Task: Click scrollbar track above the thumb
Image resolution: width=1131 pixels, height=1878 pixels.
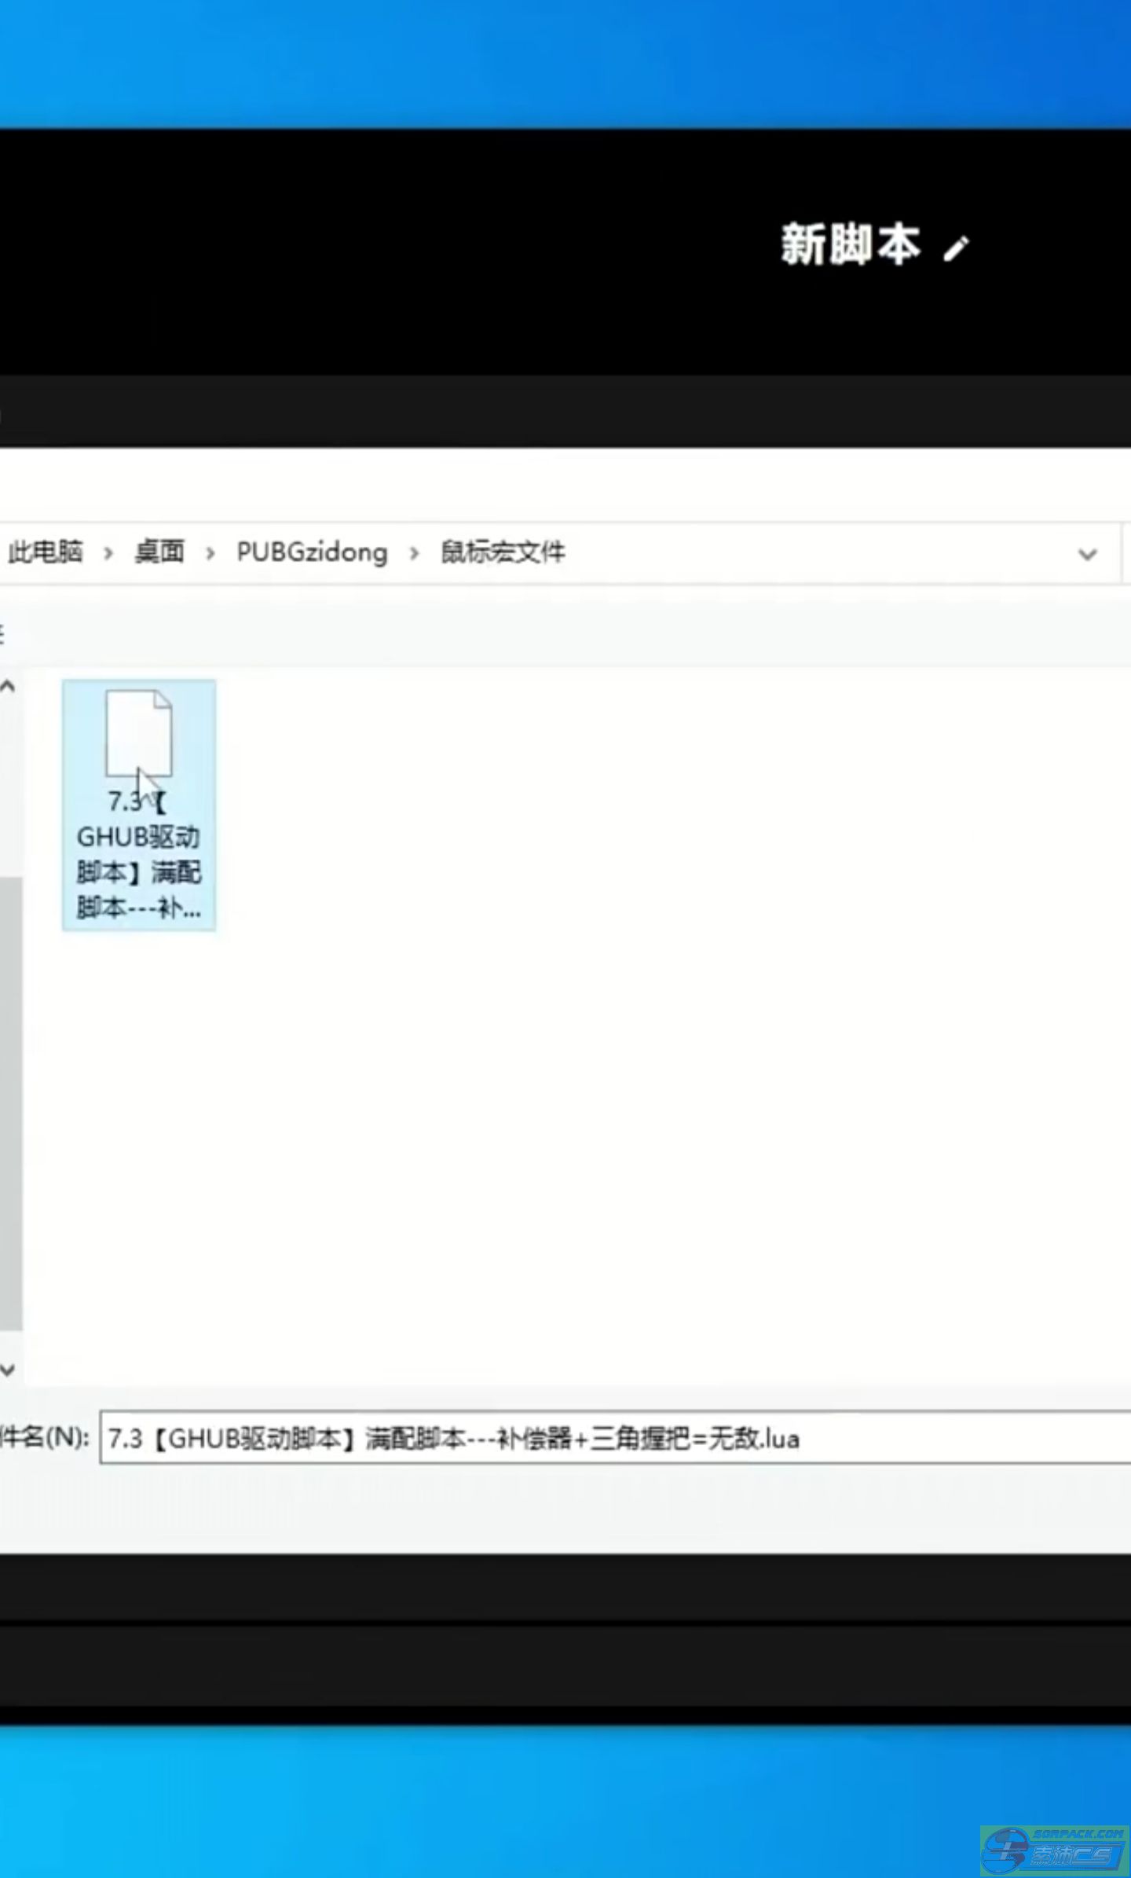Action: click(10, 786)
